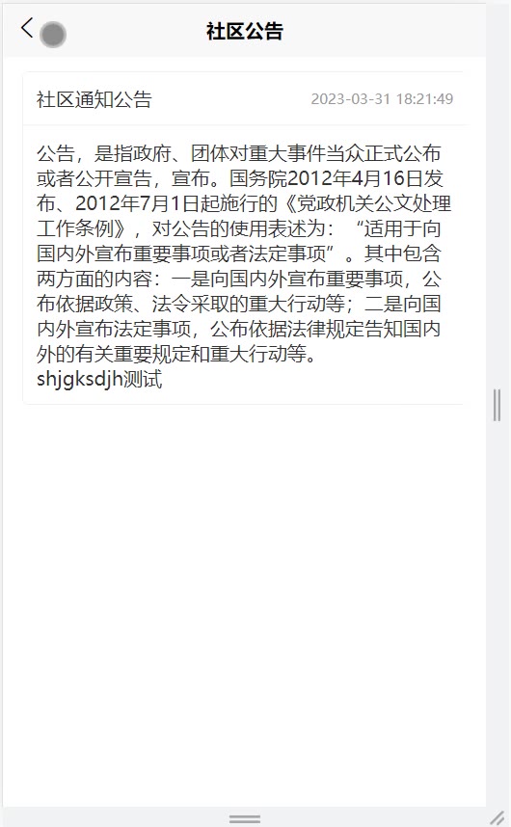Click the timestamp 2023-03-31 18:21:49
This screenshot has height=827, width=511.
382,99
